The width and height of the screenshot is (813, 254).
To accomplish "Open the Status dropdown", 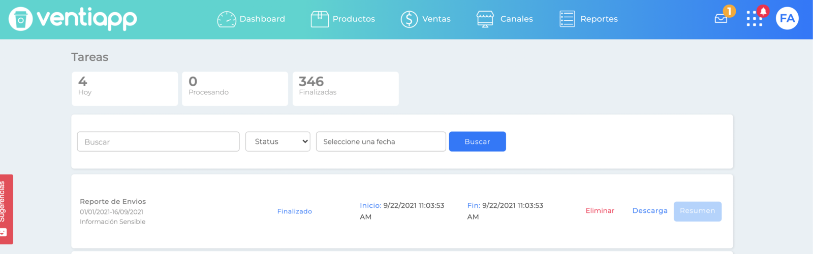I will (x=278, y=141).
